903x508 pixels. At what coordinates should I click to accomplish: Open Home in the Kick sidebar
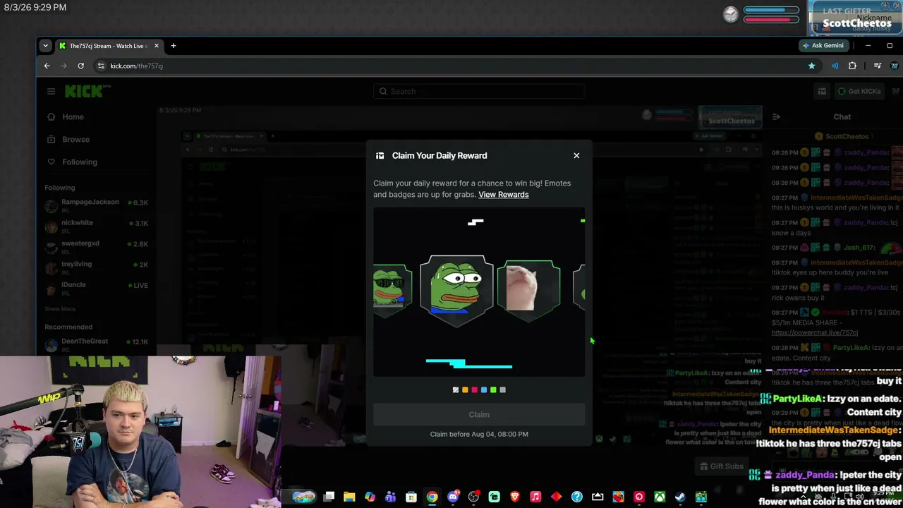[x=73, y=117]
